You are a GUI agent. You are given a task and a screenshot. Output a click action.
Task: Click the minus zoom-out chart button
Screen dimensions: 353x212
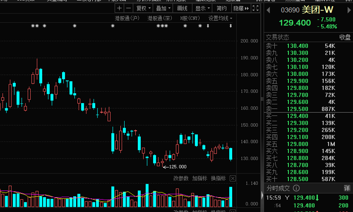128,8
